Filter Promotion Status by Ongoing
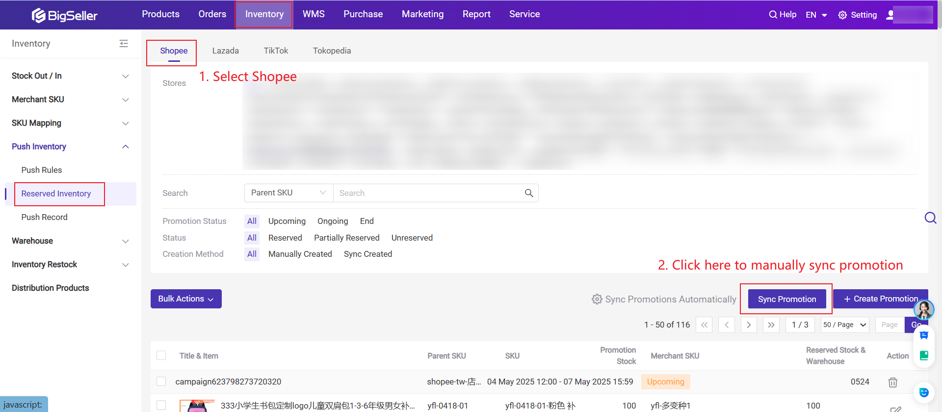Screen dimensions: 942x412 (333, 221)
